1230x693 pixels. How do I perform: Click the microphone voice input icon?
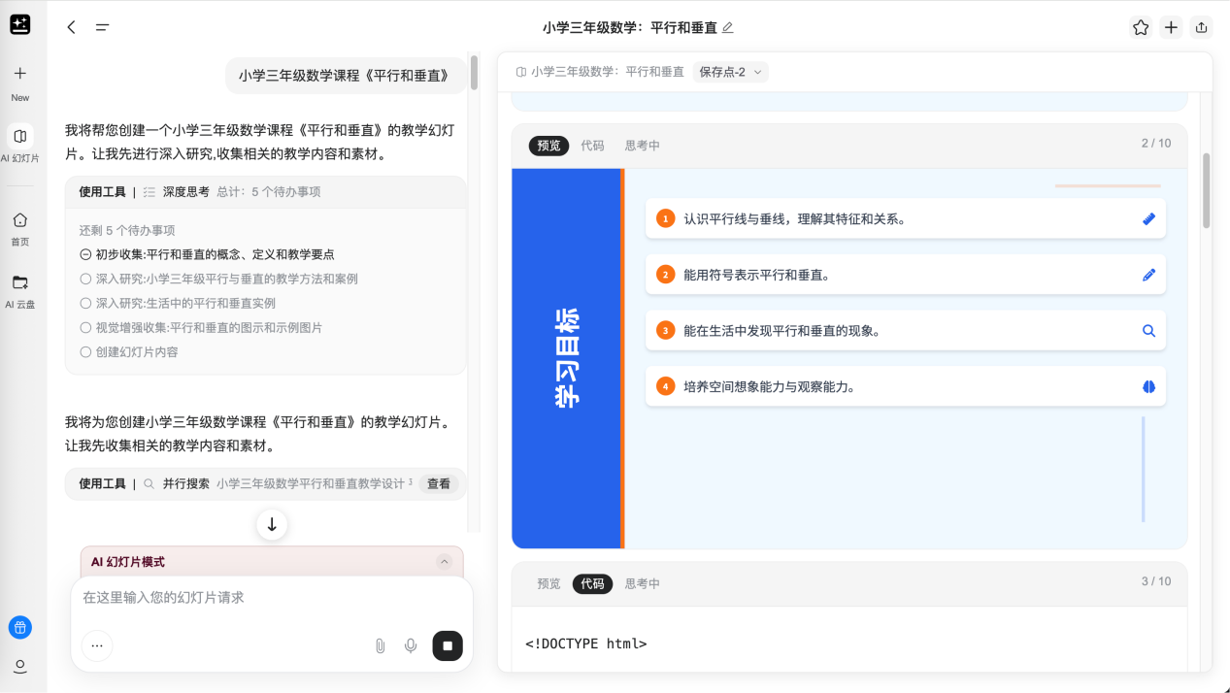pyautogui.click(x=411, y=645)
